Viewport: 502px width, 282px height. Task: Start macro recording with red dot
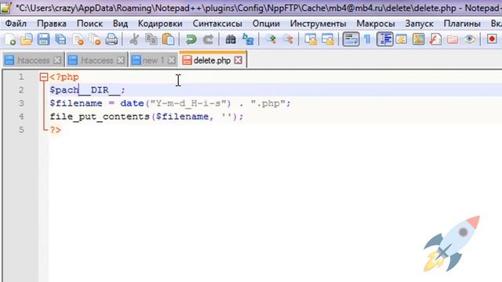point(492,39)
